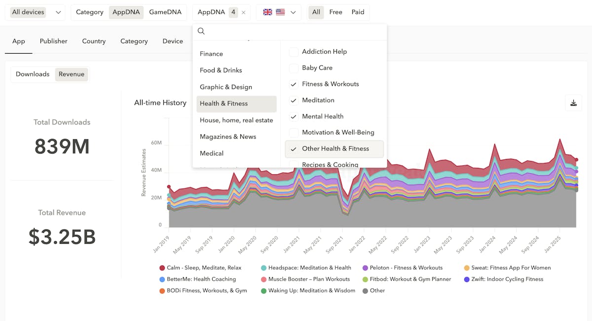Click Peloton legend purple dot
The height and width of the screenshot is (321, 592).
pos(366,268)
